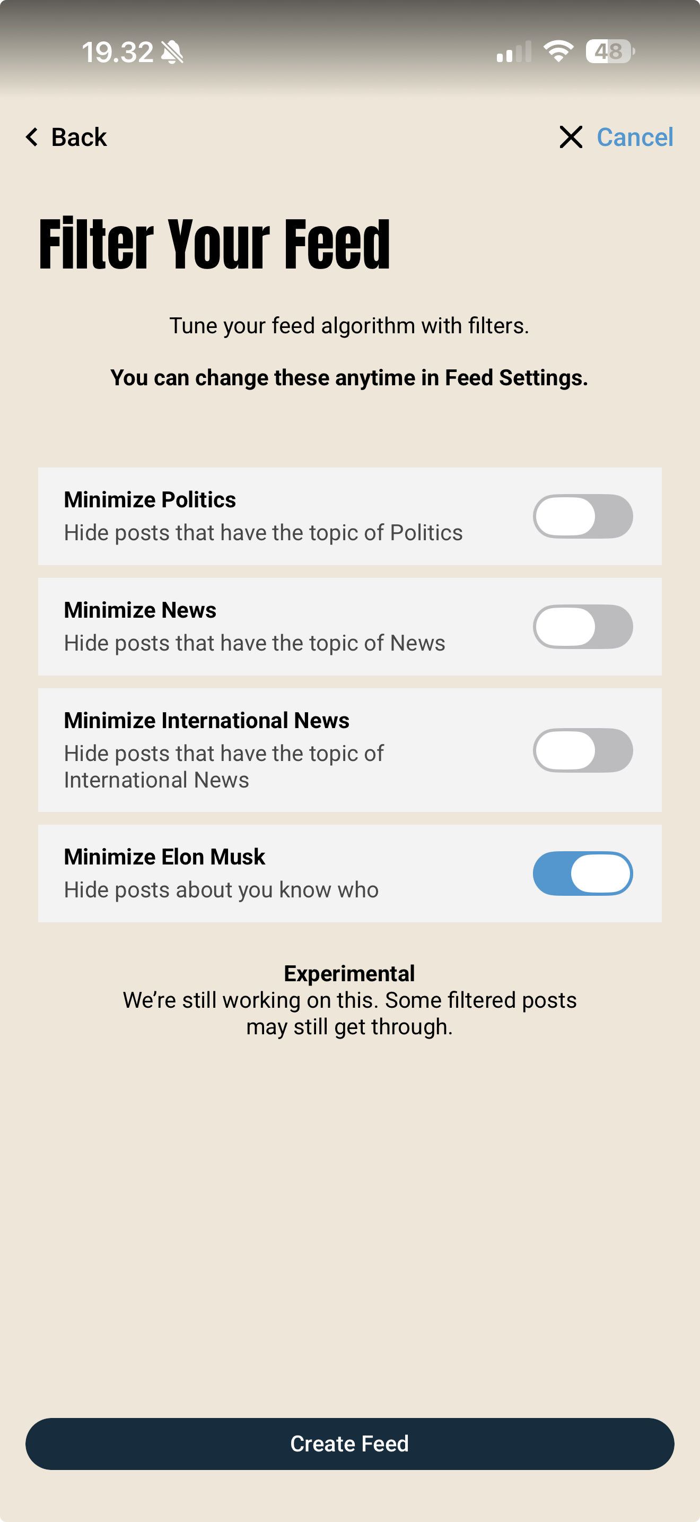
Task: Select the Minimize News row
Action: tap(236, 626)
